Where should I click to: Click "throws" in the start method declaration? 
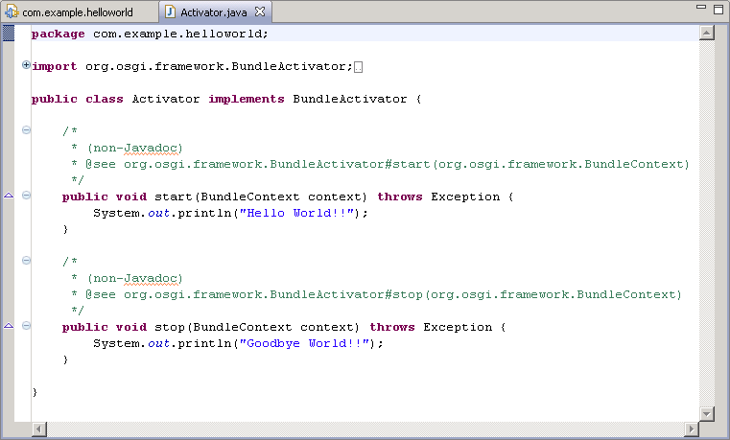[x=399, y=197]
